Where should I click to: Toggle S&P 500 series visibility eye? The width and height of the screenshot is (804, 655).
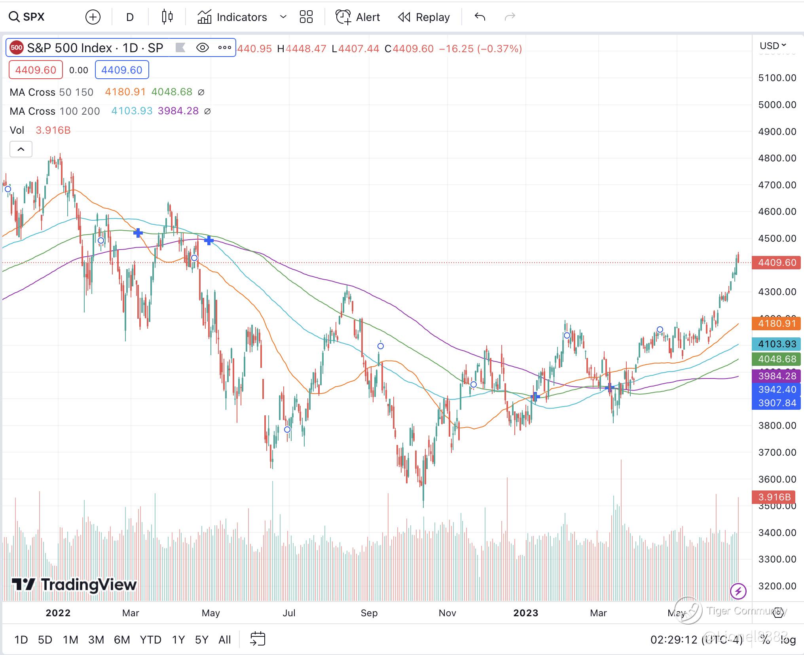(x=203, y=48)
